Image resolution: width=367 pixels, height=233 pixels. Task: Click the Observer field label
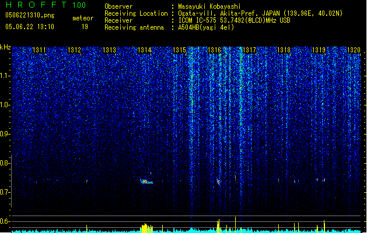pyautogui.click(x=118, y=6)
